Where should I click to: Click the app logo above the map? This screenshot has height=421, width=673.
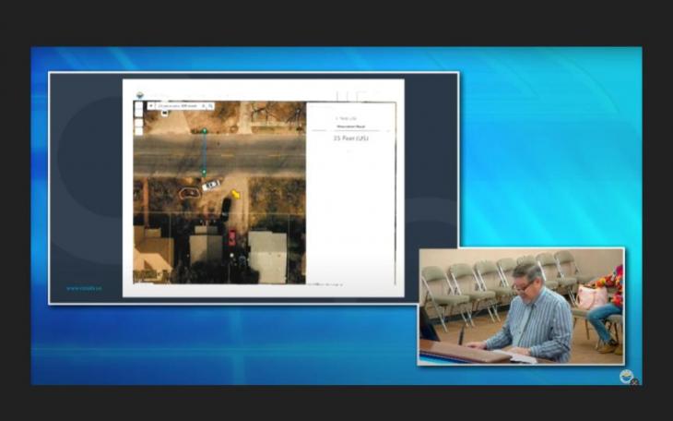(140, 93)
